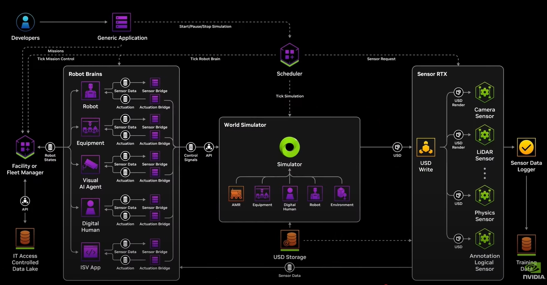The width and height of the screenshot is (547, 285).
Task: Click USD icon beside Annotation Logical Sensor
Action: click(x=458, y=238)
